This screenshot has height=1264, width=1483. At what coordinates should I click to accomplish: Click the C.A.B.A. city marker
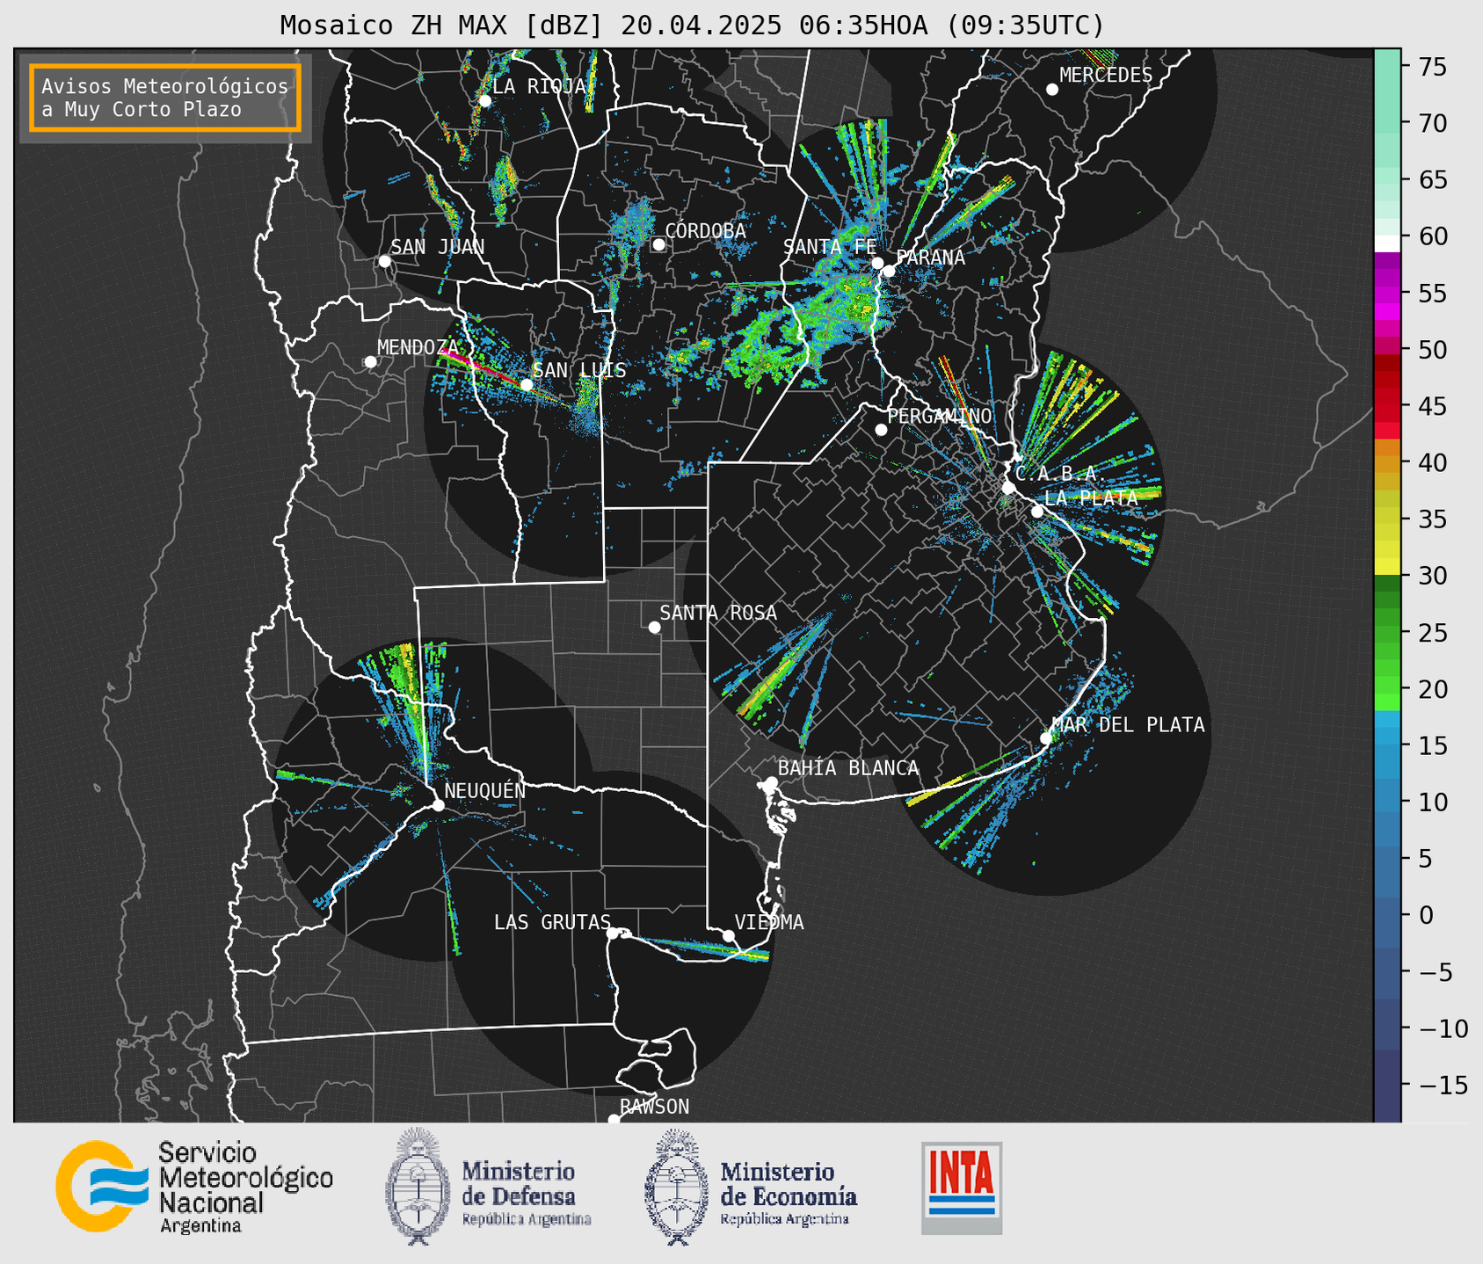[1008, 488]
